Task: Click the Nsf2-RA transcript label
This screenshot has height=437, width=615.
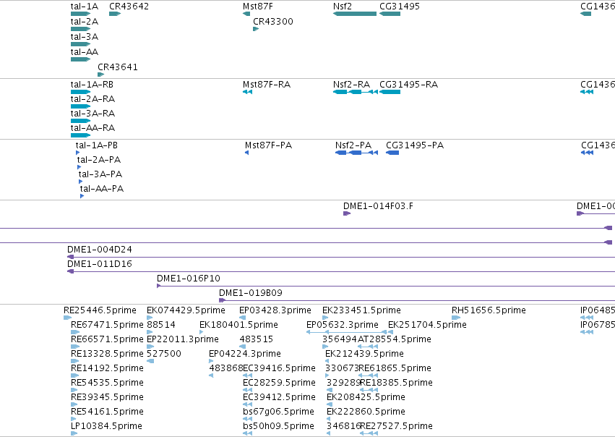Action: click(x=351, y=85)
